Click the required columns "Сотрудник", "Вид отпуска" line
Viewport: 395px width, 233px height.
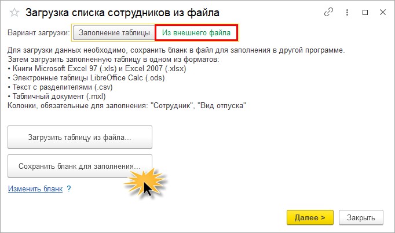(x=127, y=106)
